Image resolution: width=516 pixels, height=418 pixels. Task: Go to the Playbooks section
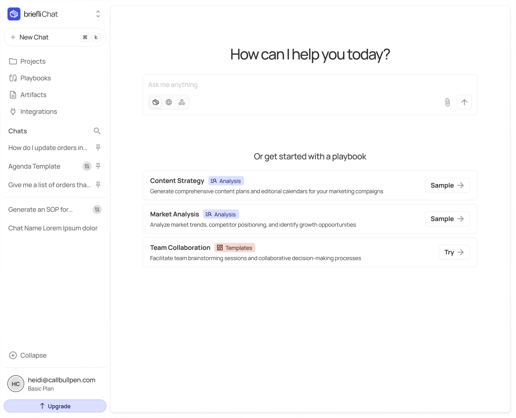[35, 78]
